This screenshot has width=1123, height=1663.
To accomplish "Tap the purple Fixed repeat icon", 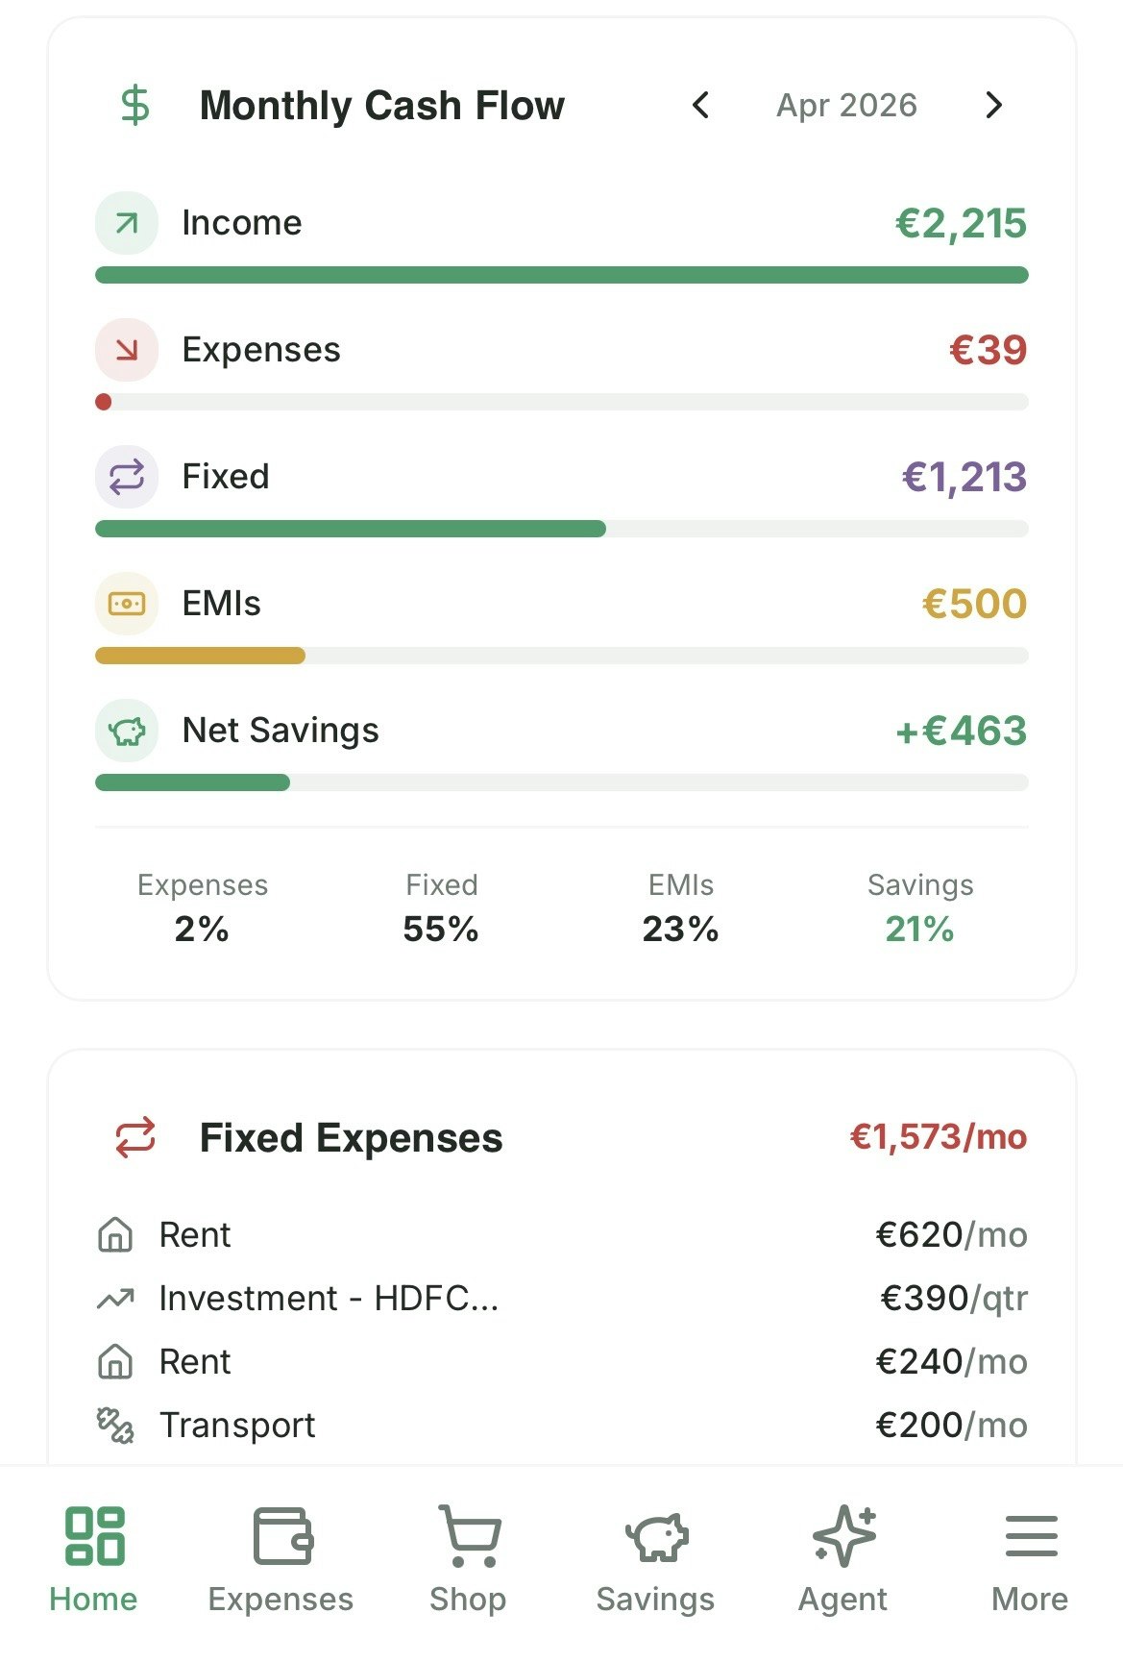I will pyautogui.click(x=127, y=477).
